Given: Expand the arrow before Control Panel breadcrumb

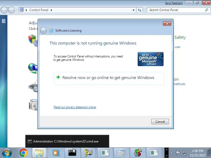Looking at the screenshot, I should [26, 10].
